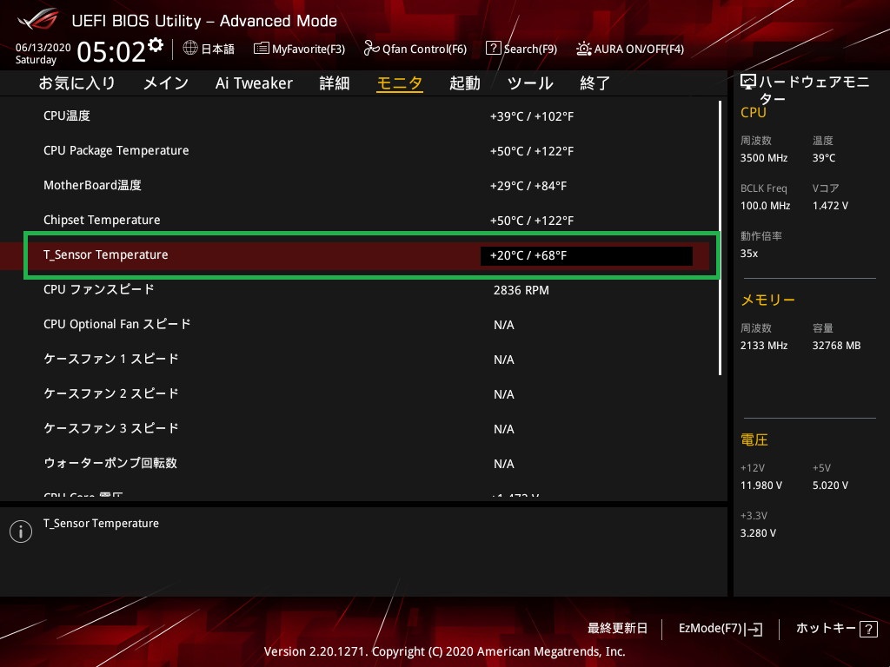Click the ハードウェアモニター monitor icon
Screen dimensions: 890x667
[x=748, y=82]
